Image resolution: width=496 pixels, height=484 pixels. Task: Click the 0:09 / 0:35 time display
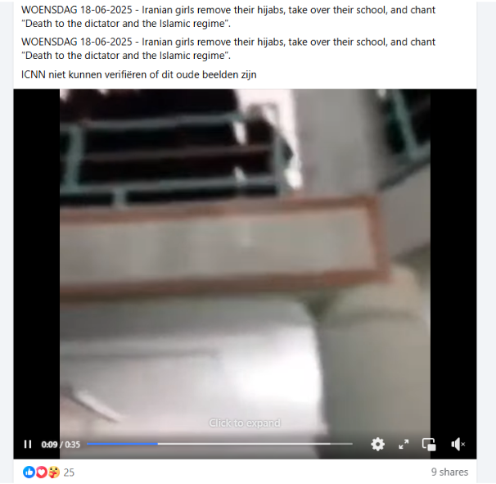(x=61, y=445)
